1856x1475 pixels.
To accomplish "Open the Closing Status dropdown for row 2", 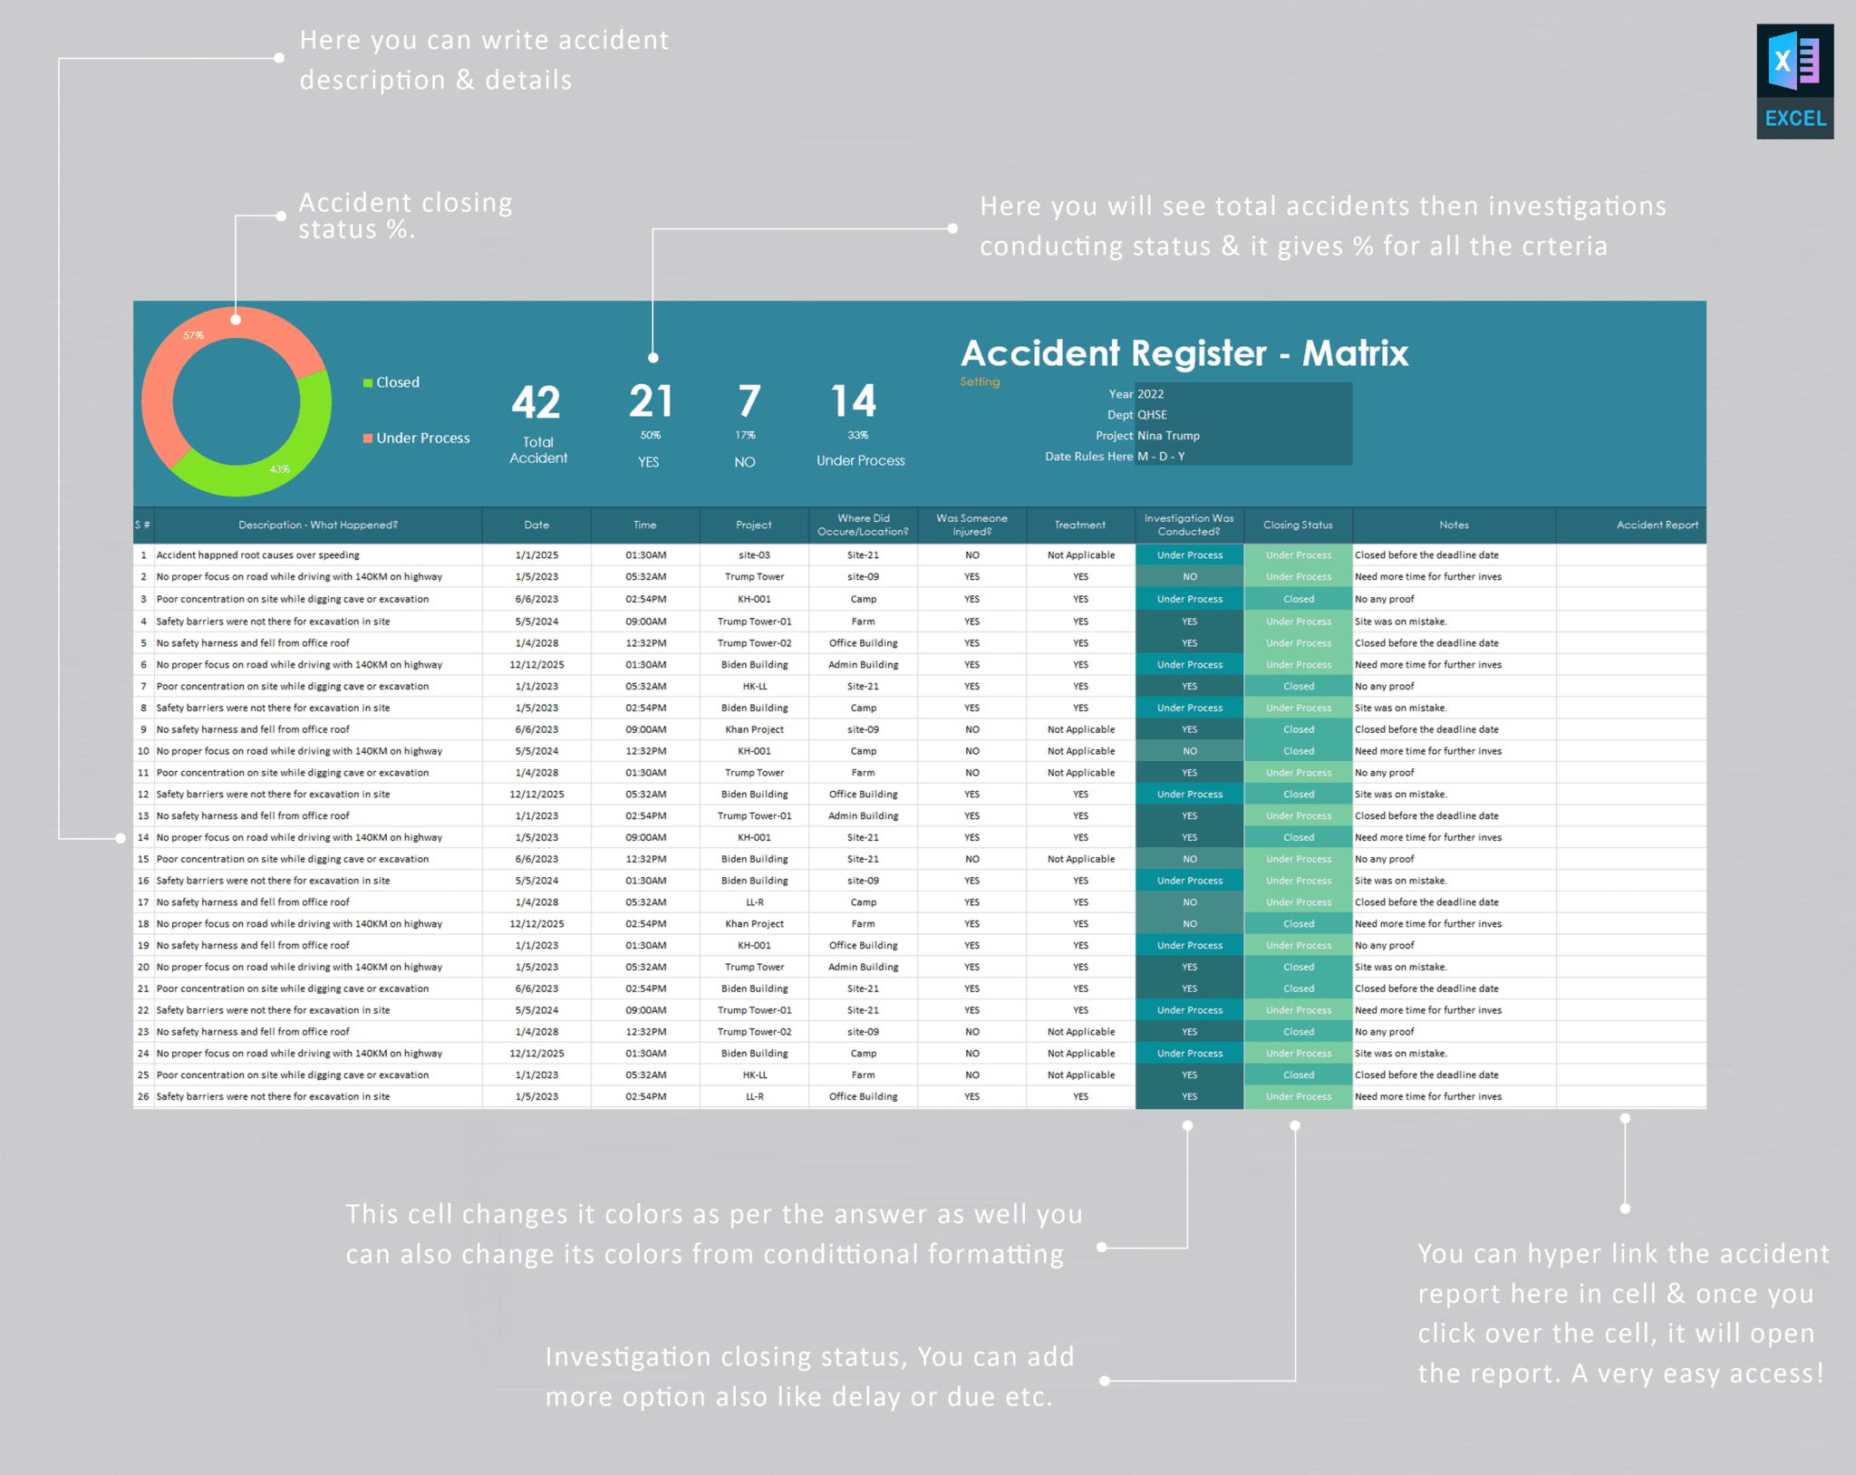I will 1298,576.
